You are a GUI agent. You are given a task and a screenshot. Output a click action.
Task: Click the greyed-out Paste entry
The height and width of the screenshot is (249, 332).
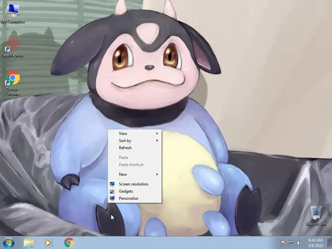(135, 158)
